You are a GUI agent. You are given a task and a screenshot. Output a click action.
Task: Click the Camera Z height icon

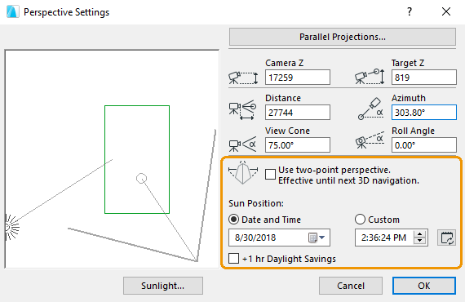point(243,78)
